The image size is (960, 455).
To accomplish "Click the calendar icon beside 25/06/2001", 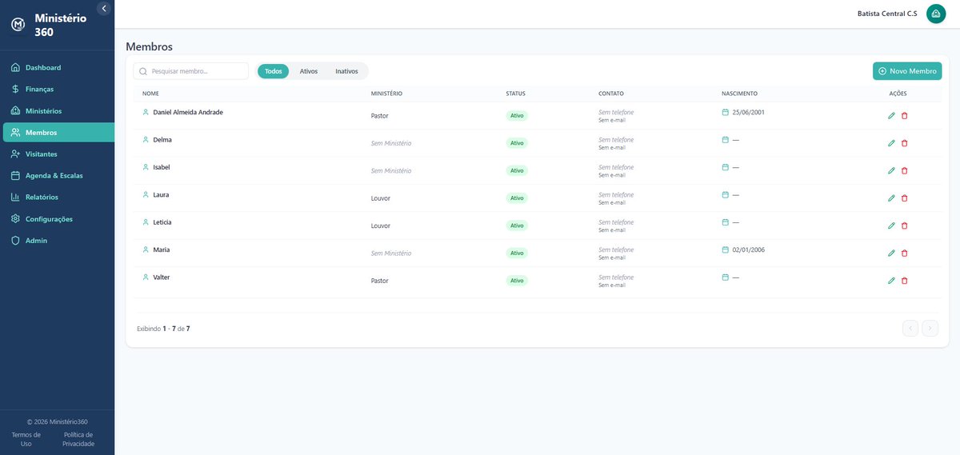I will tap(726, 112).
